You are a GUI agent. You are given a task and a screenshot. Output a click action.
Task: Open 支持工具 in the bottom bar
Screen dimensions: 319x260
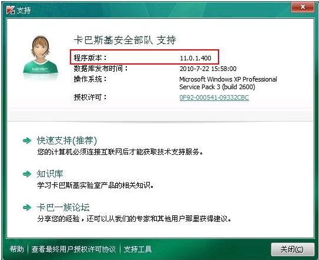coord(137,249)
